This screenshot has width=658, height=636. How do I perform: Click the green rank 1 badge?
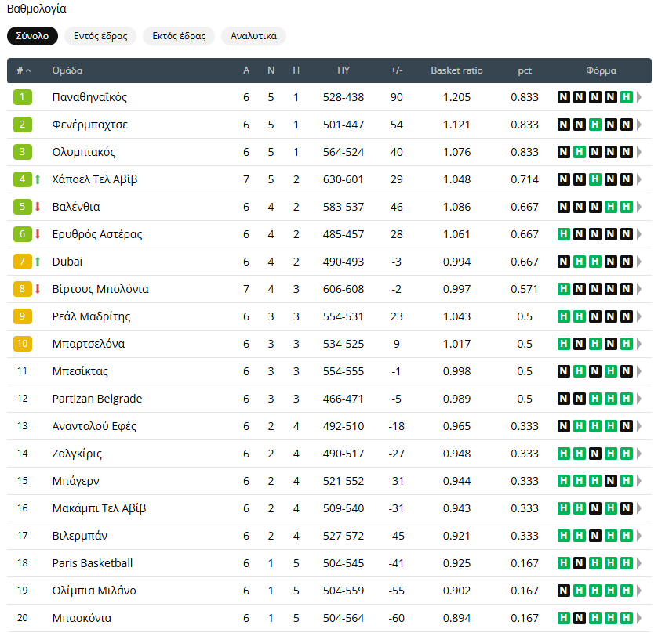[23, 97]
